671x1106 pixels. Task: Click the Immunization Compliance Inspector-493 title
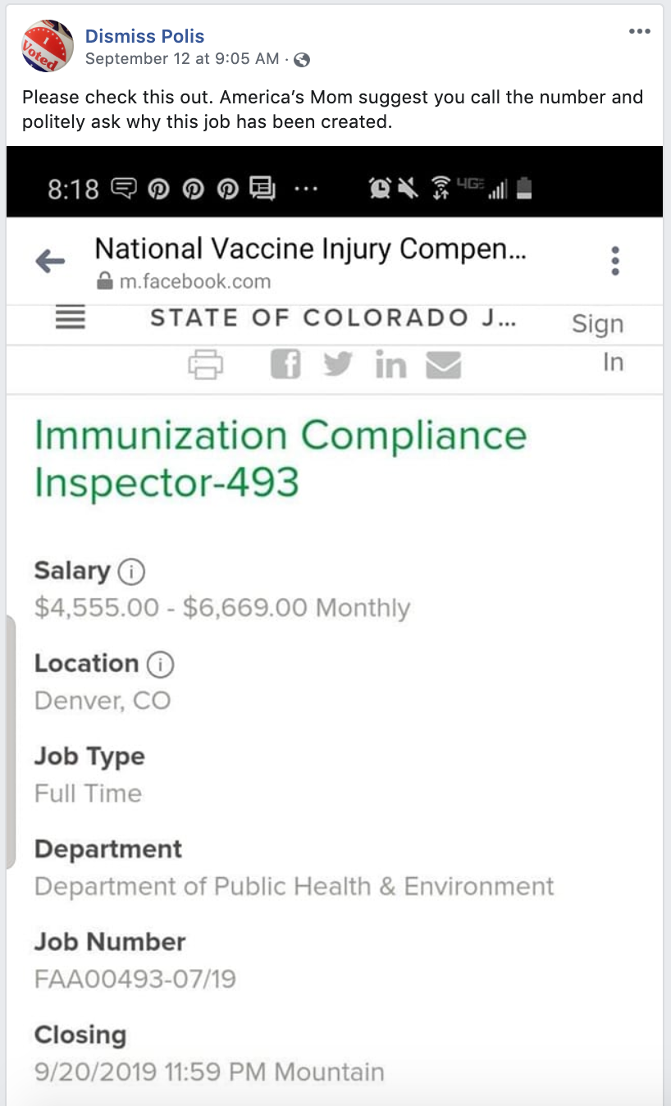coord(280,458)
